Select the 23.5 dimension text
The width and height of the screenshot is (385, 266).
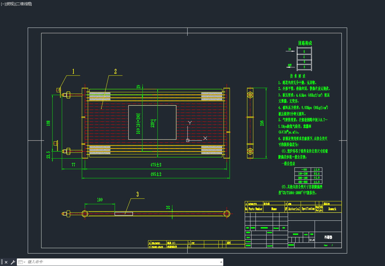(48, 154)
